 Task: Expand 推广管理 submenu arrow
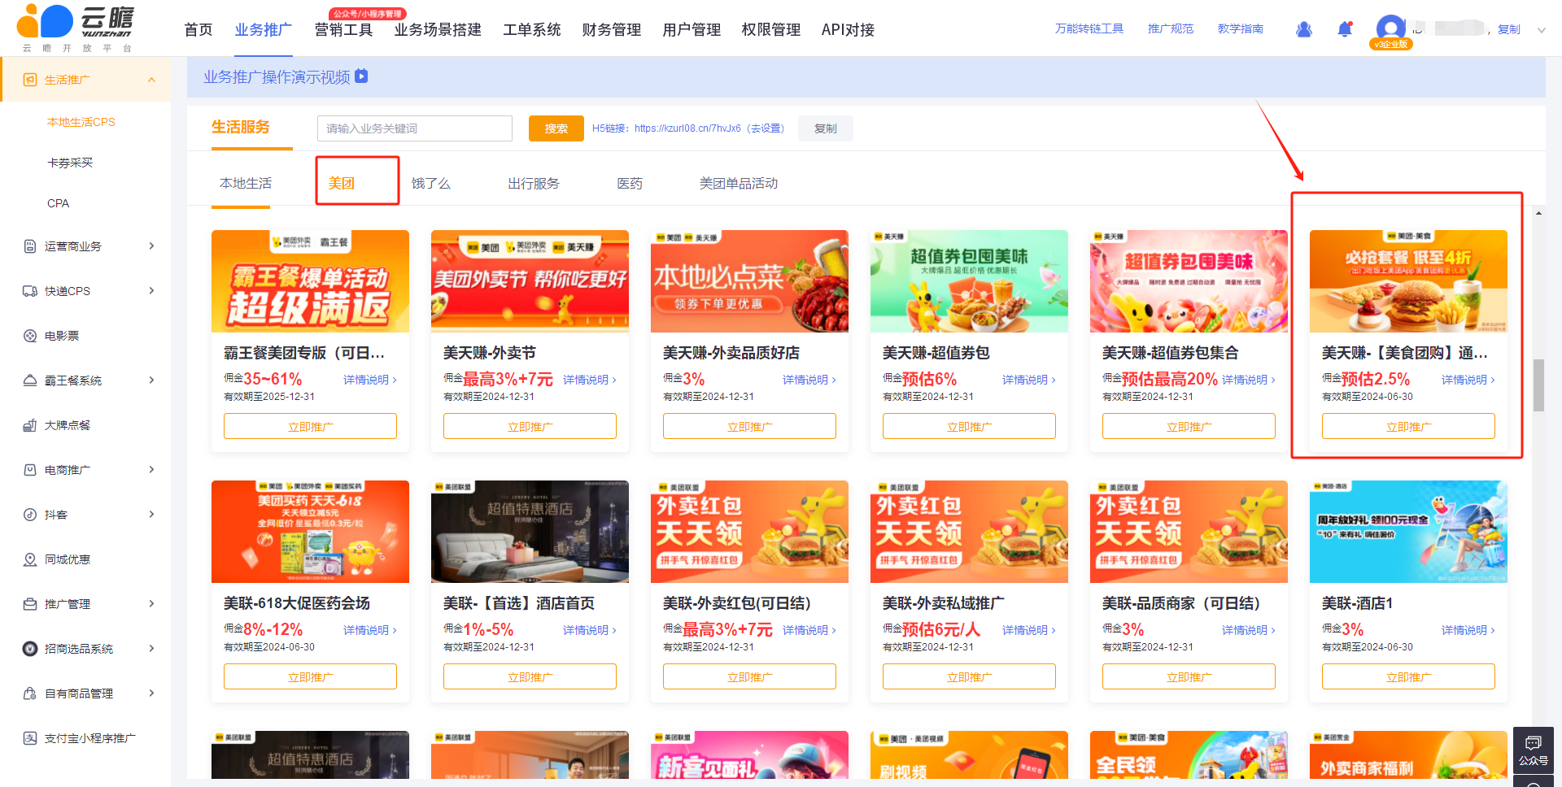tap(151, 604)
